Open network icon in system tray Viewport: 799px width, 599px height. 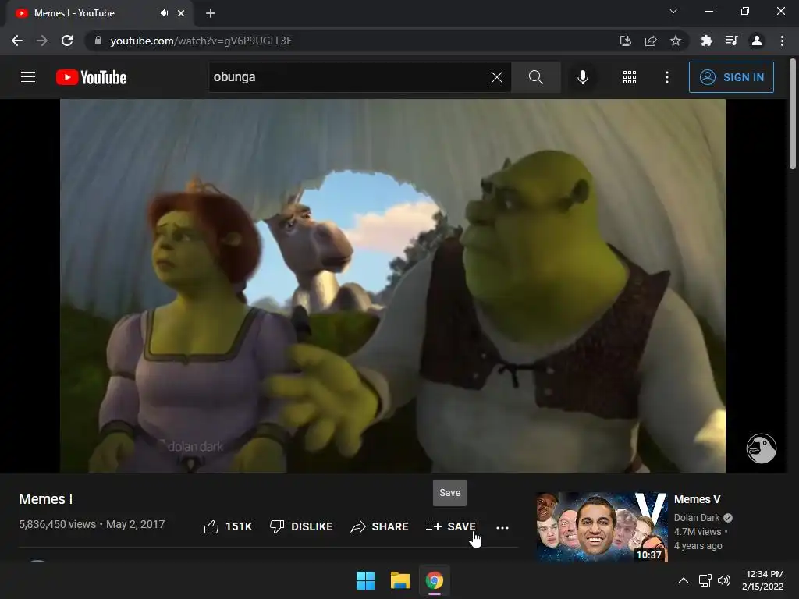(x=705, y=580)
